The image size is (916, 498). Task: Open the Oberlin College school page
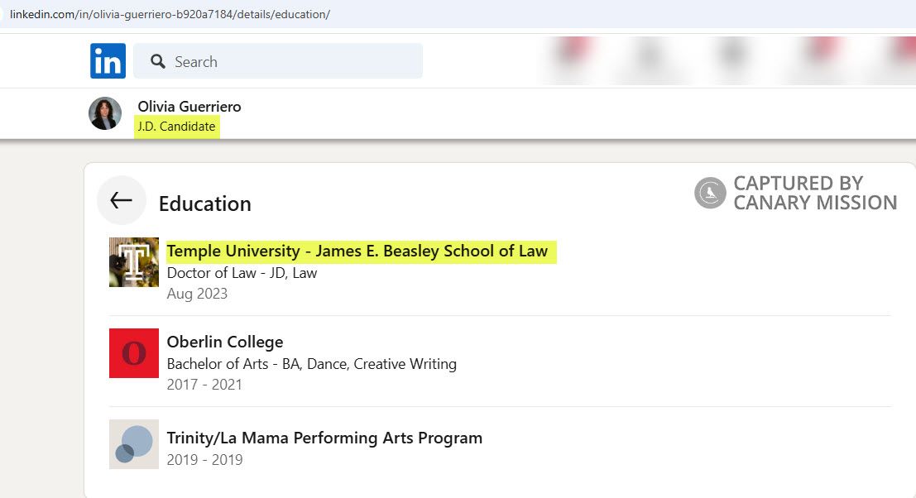[x=225, y=342]
